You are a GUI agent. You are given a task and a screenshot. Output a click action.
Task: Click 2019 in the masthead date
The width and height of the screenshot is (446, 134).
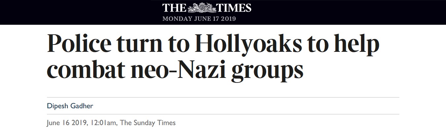pyautogui.click(x=228, y=19)
